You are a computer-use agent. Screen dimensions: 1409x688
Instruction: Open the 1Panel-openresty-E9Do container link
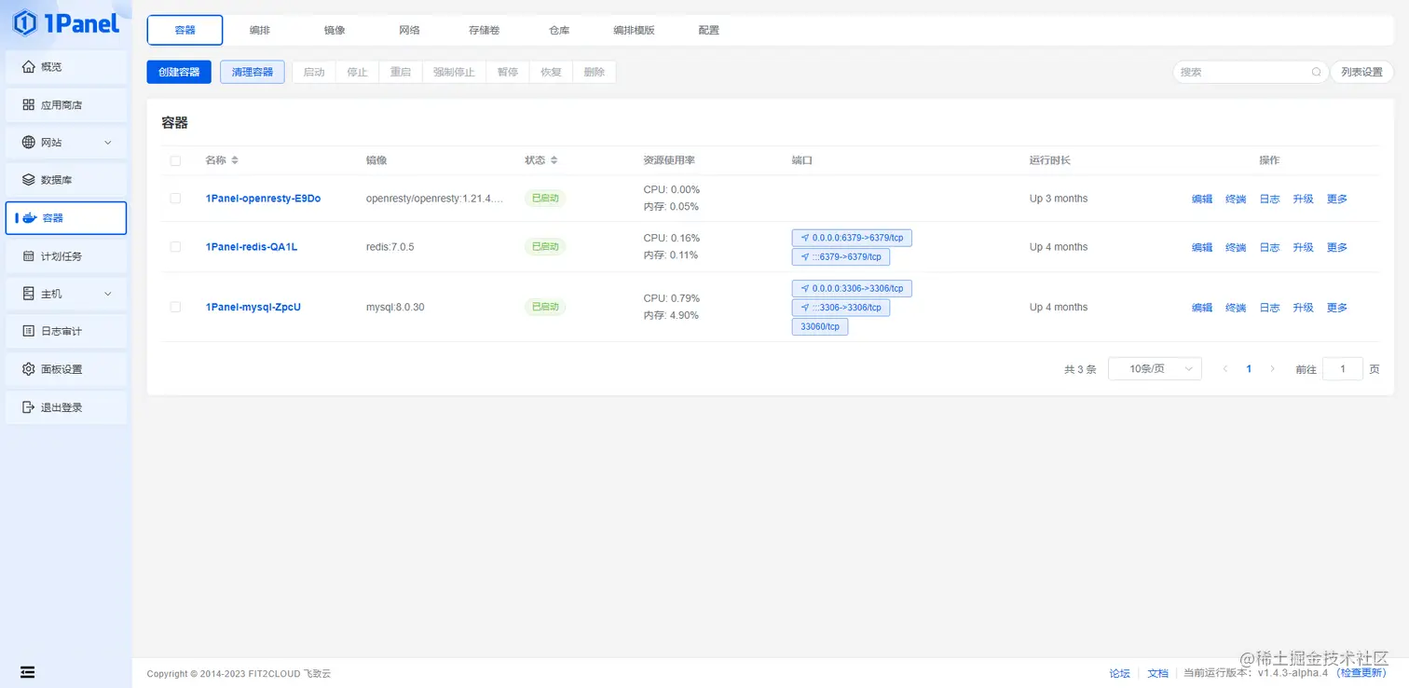264,199
